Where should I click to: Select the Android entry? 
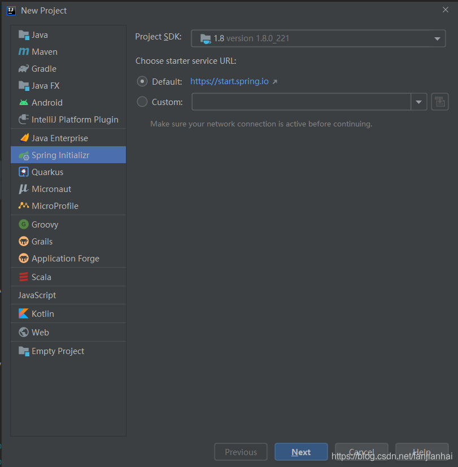point(68,103)
